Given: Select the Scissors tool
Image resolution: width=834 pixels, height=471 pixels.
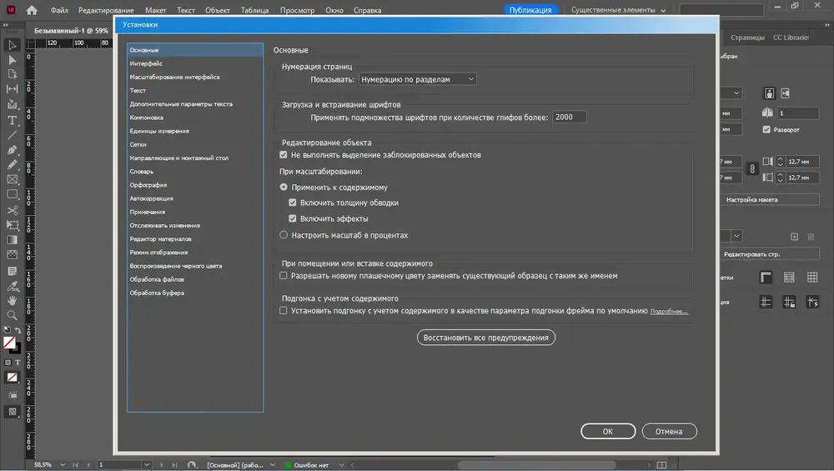Looking at the screenshot, I should pyautogui.click(x=13, y=210).
